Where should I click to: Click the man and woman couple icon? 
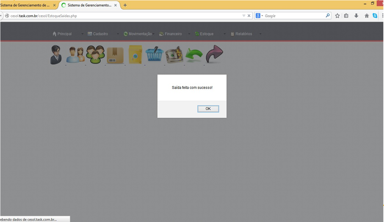pyautogui.click(x=75, y=55)
